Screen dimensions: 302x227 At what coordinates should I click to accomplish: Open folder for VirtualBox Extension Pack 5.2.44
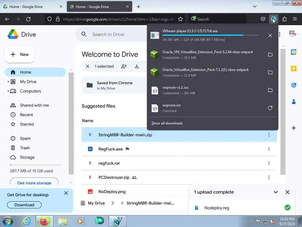[x=270, y=55]
